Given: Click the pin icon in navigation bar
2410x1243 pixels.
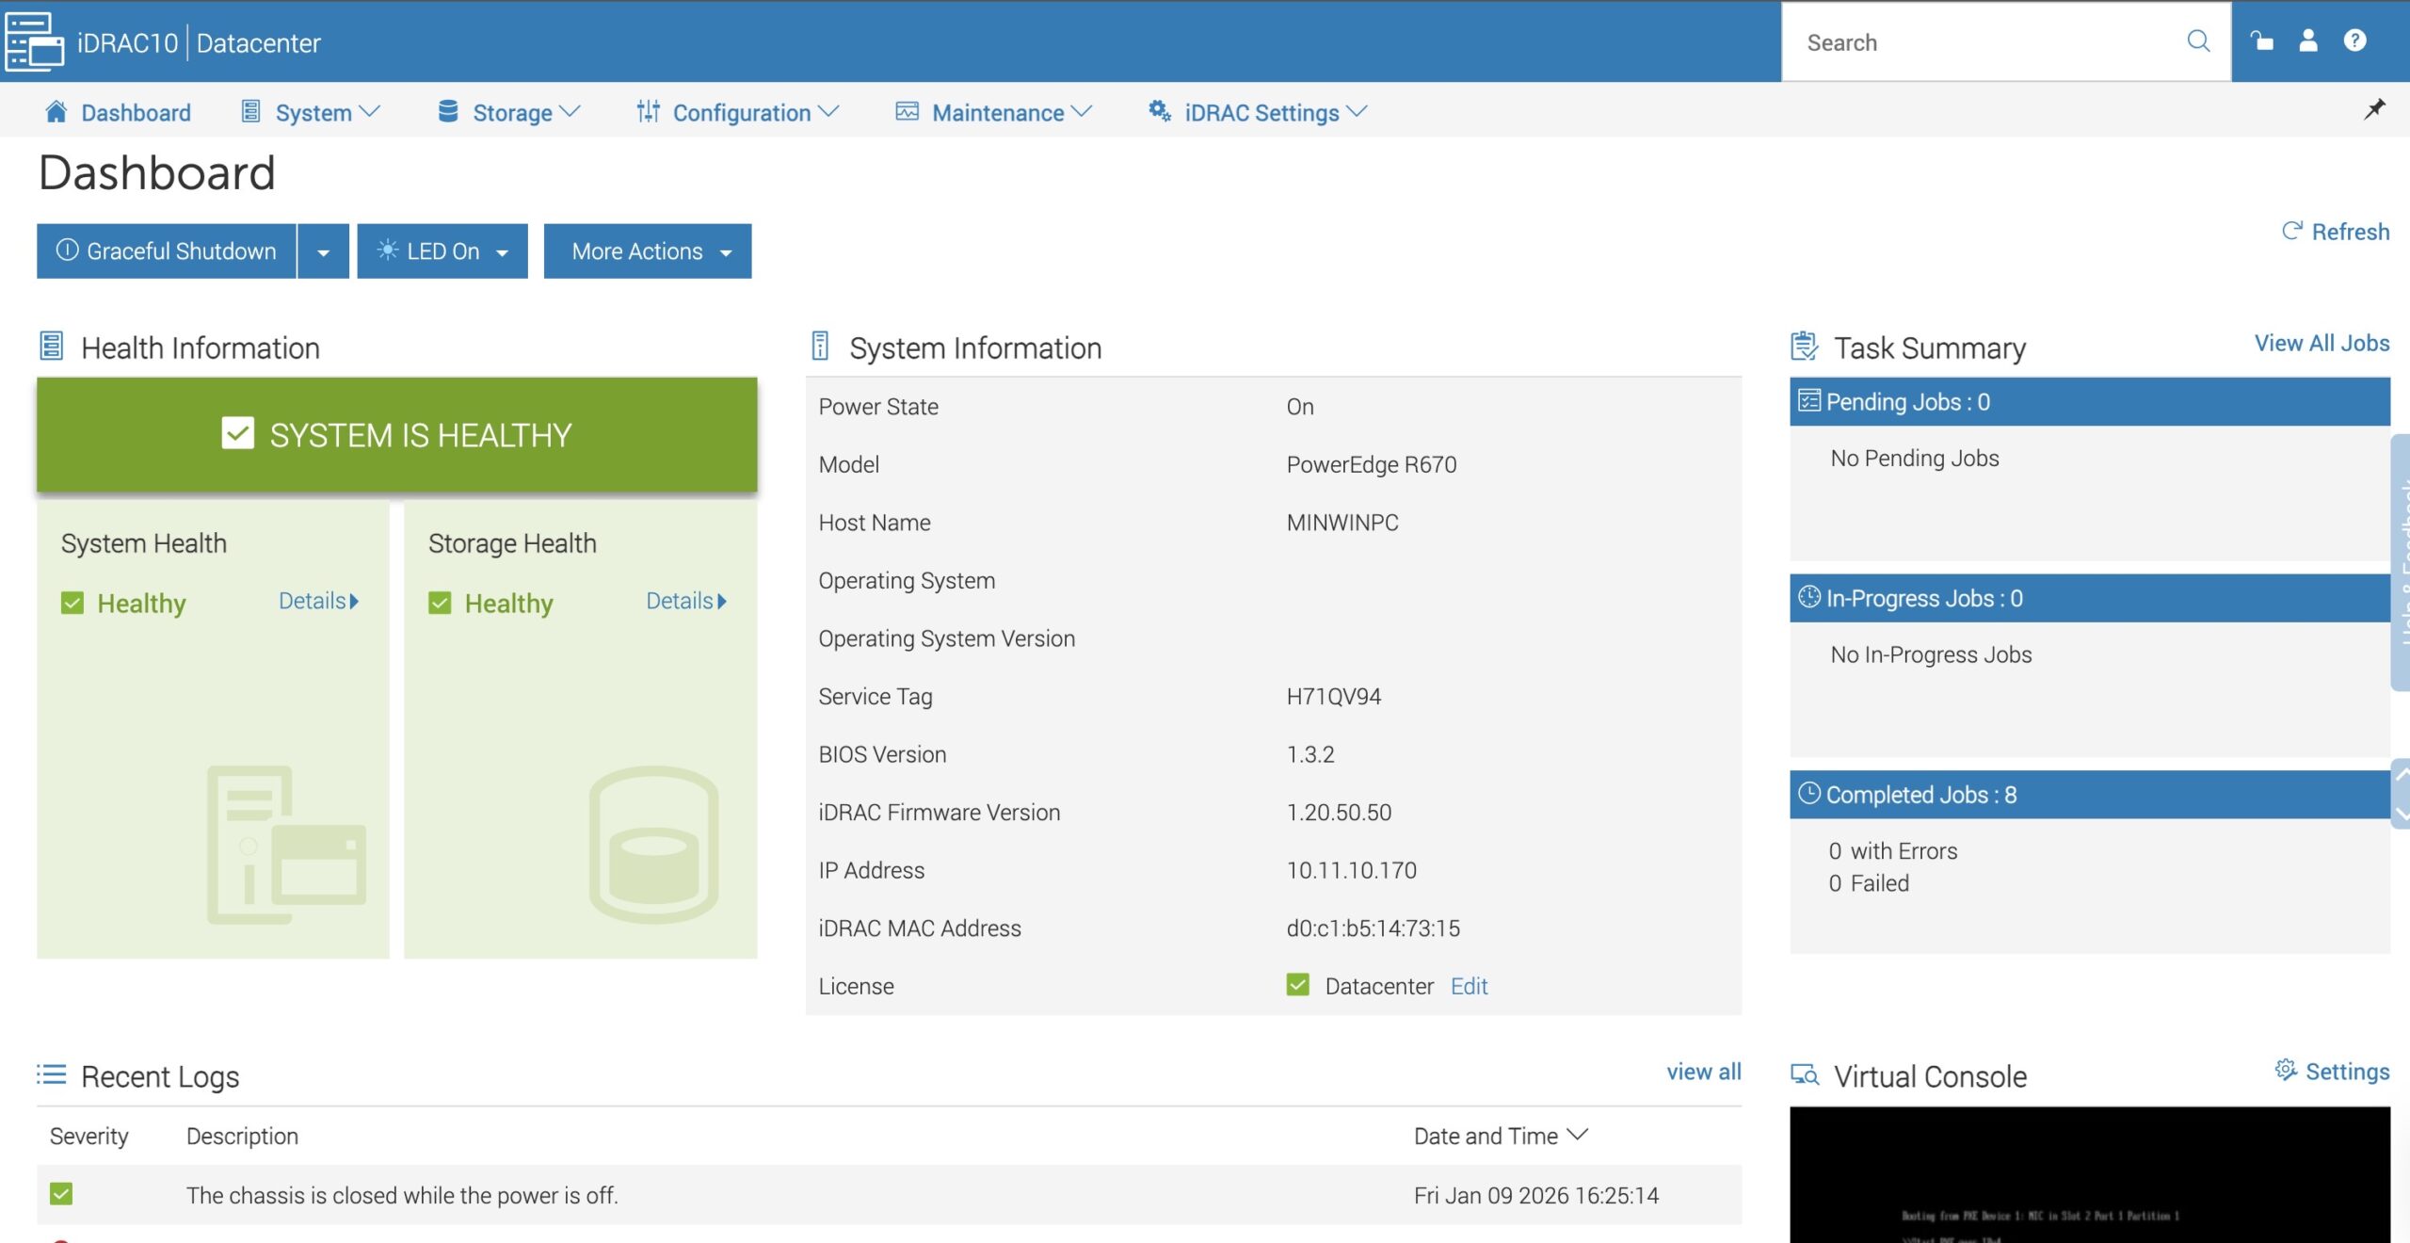Looking at the screenshot, I should point(2375,109).
